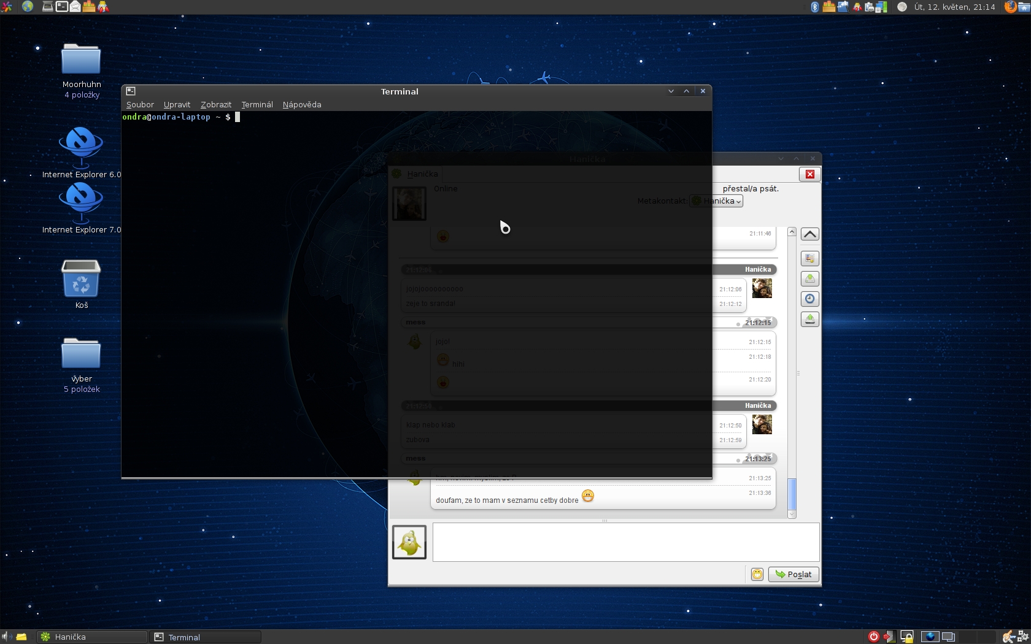
Task: Open the clock showing Út, 12. květen, 21:14
Action: pyautogui.click(x=954, y=7)
